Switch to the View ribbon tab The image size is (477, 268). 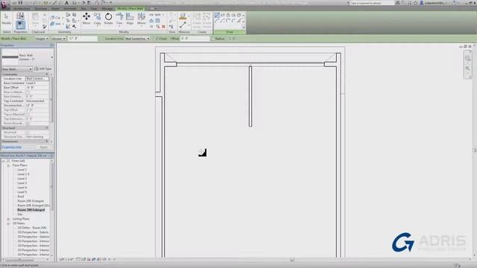[x=94, y=8]
